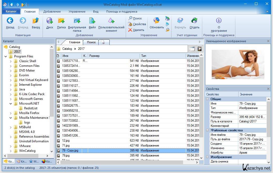The height and width of the screenshot is (173, 273).
Task: Select the WinCatalog folder in tree
Action: click(27, 151)
